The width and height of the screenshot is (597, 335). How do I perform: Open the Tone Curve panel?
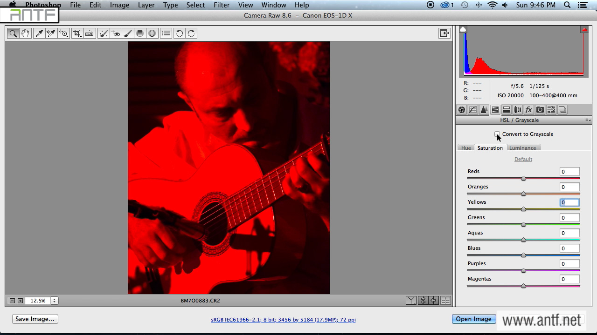click(472, 110)
